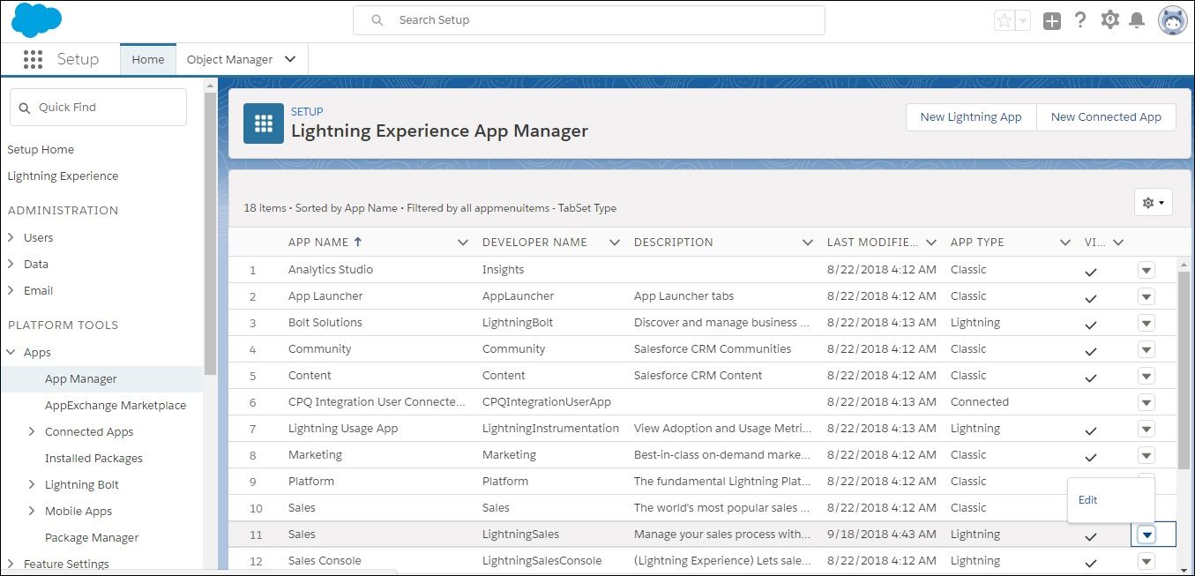Open the App Type column menu chevron
Screen dimensions: 1195x576
pos(1064,243)
